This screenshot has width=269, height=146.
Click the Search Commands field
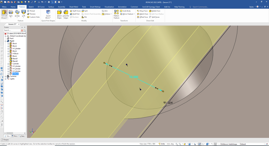point(205,7)
